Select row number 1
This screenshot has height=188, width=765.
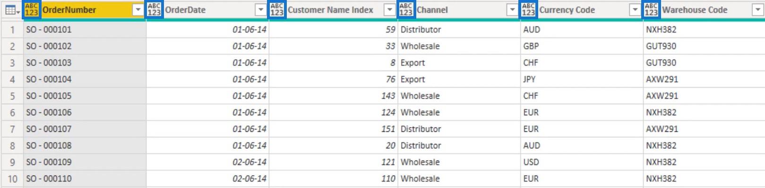(12, 29)
